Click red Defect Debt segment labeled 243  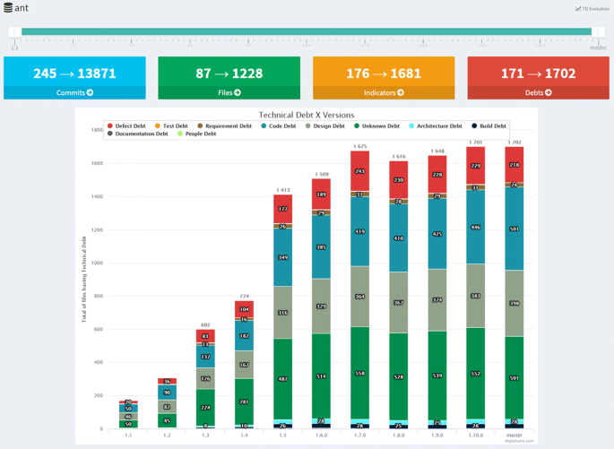(x=359, y=170)
